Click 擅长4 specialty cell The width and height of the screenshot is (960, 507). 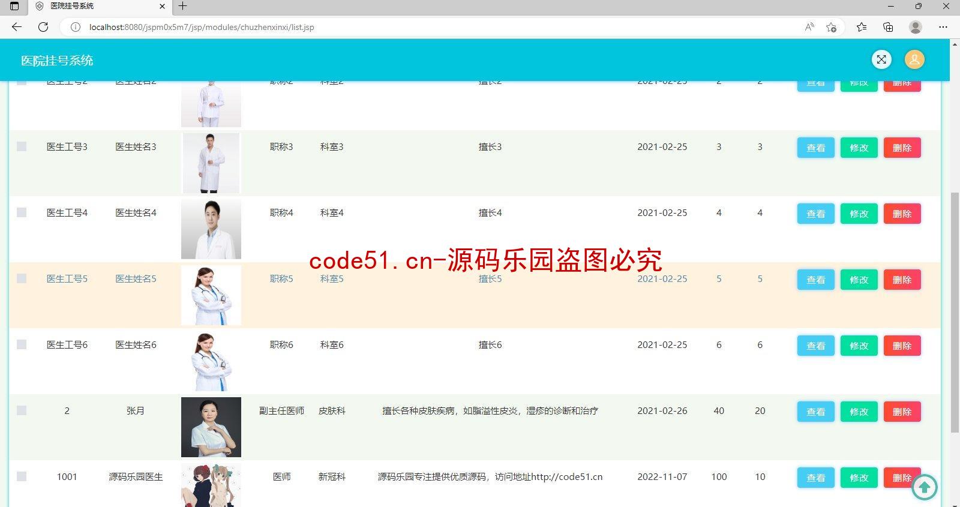point(490,213)
